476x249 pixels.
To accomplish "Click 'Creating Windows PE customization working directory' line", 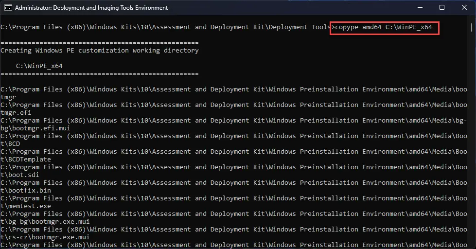I will tap(100, 51).
